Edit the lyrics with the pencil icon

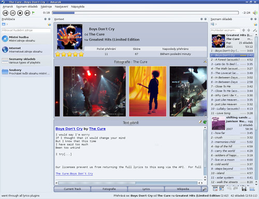200,122
